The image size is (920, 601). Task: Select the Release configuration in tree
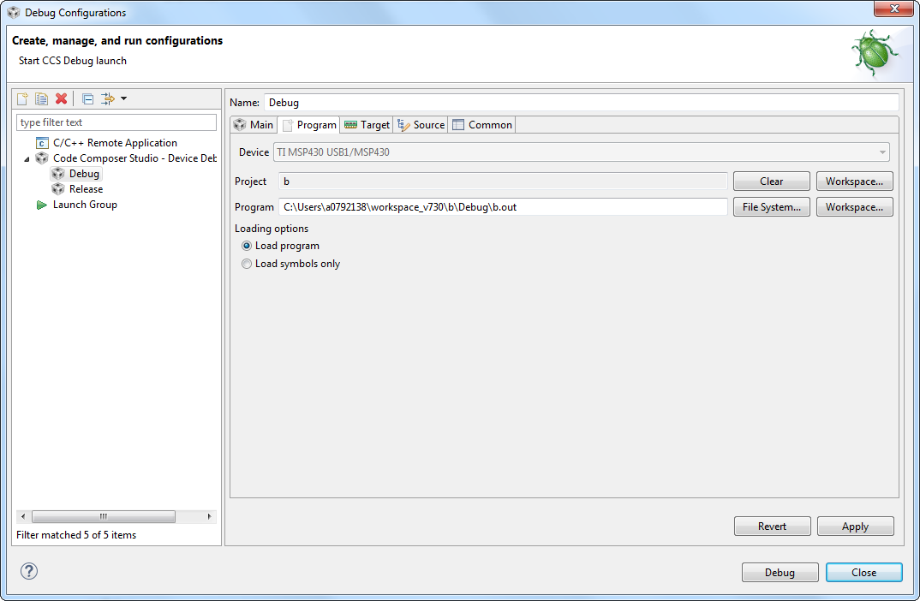click(86, 189)
